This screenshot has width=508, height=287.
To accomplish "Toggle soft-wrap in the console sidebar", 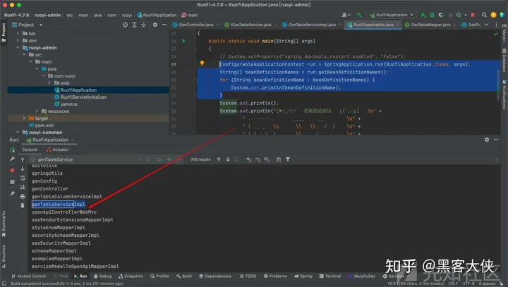I will 23,178.
